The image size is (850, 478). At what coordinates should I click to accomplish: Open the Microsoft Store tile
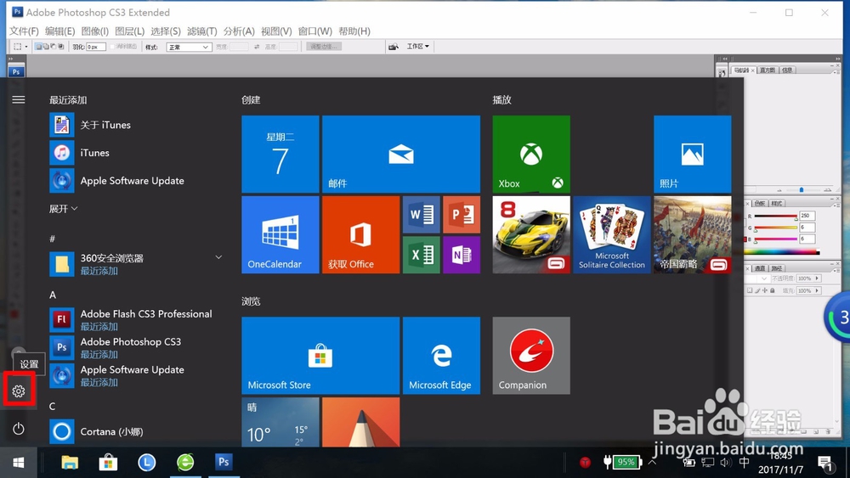320,356
